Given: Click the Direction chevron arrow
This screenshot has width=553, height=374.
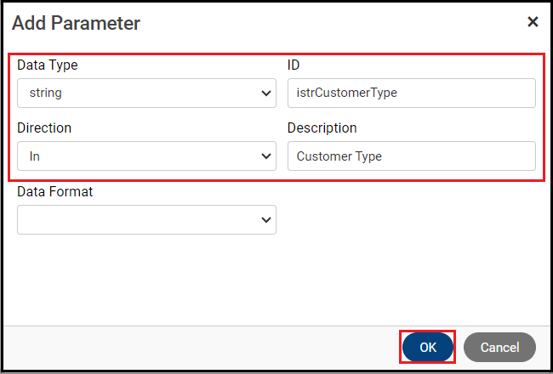Looking at the screenshot, I should (x=265, y=156).
